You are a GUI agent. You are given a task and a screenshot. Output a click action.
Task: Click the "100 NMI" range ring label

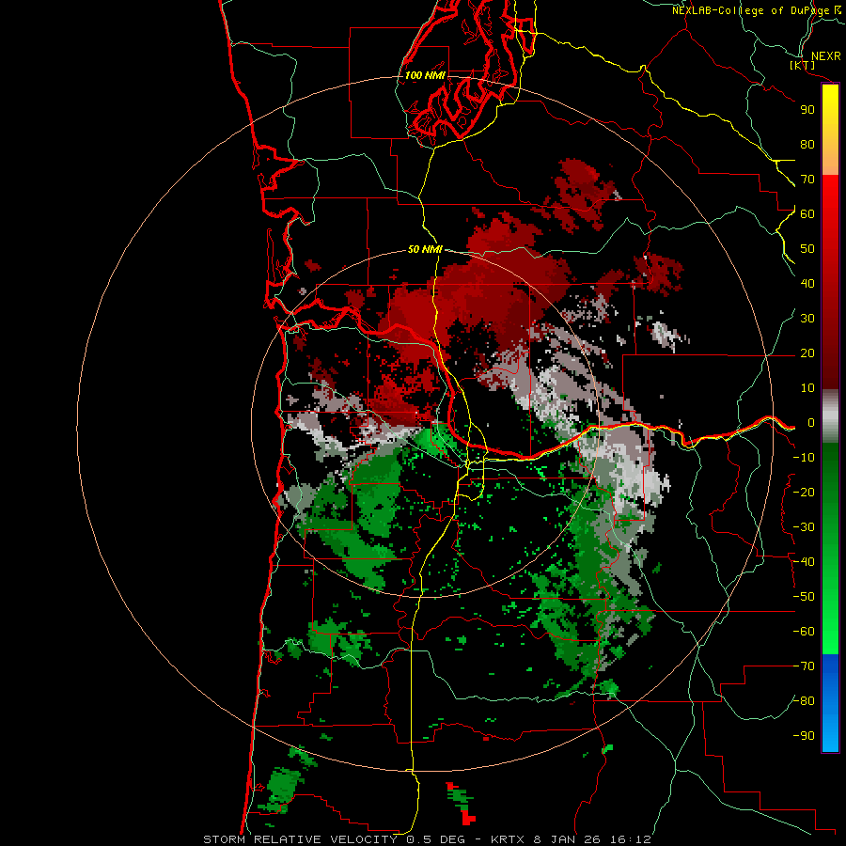[425, 75]
